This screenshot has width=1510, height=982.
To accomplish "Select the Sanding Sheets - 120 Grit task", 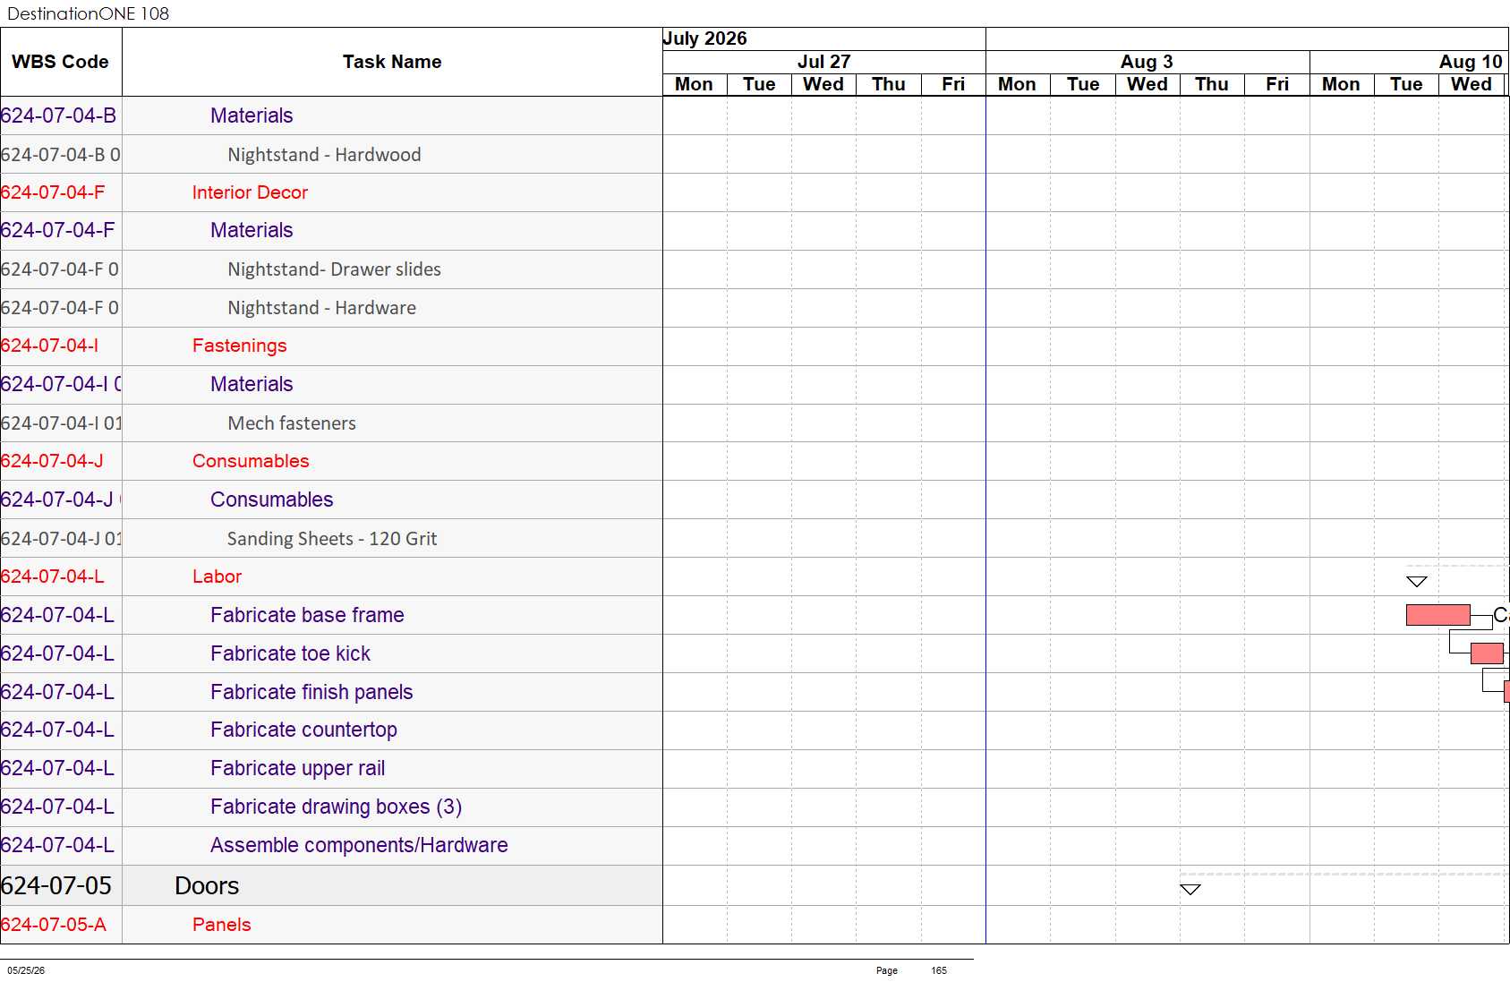I will [332, 539].
